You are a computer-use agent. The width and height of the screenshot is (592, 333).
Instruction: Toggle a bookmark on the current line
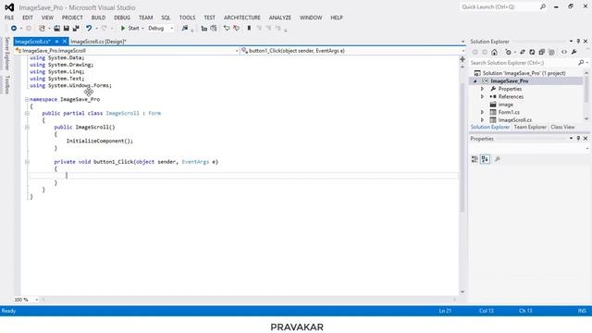(249, 29)
